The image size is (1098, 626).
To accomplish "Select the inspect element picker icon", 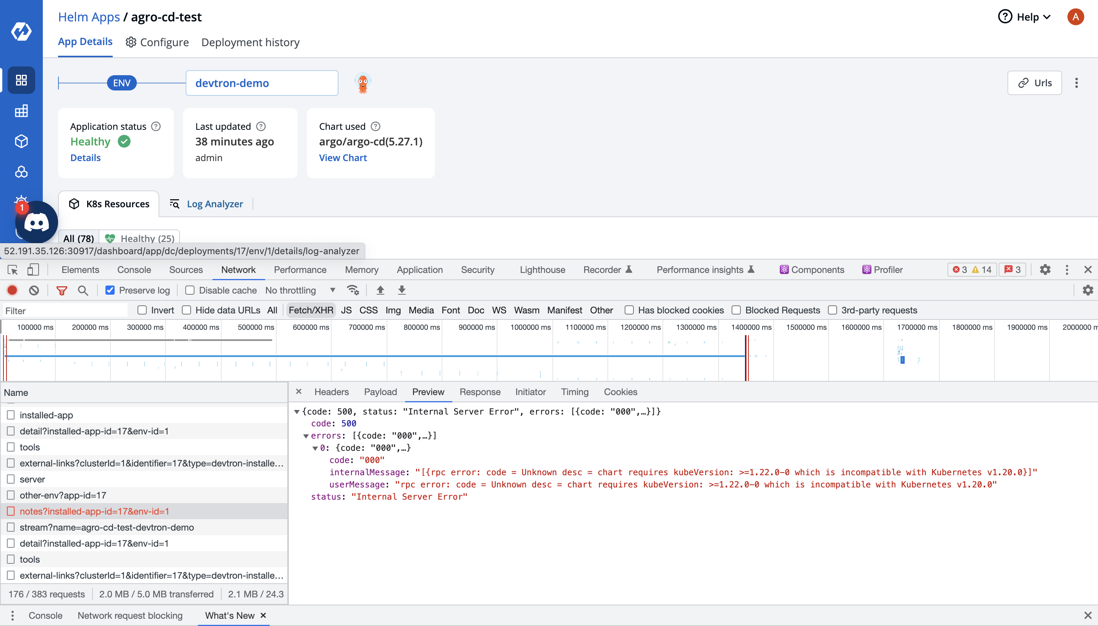I will point(13,269).
